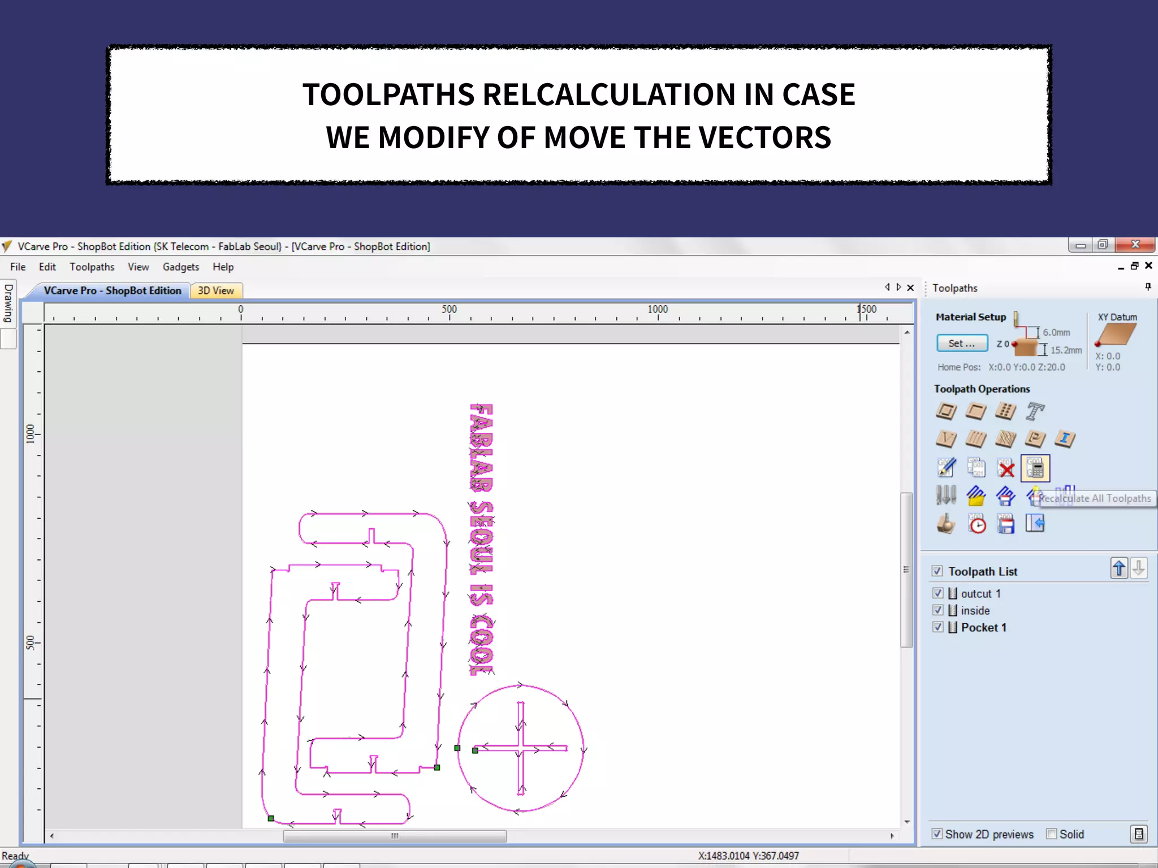Image resolution: width=1158 pixels, height=868 pixels.
Task: Open the Edit toolpath pencil icon
Action: pos(946,468)
